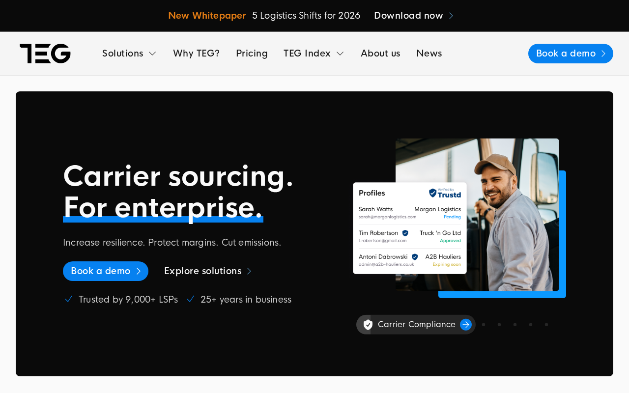Select the last carousel dot indicator
This screenshot has width=629, height=393.
[546, 325]
